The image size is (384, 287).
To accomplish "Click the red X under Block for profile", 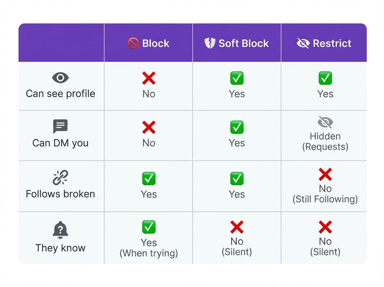I will (149, 78).
